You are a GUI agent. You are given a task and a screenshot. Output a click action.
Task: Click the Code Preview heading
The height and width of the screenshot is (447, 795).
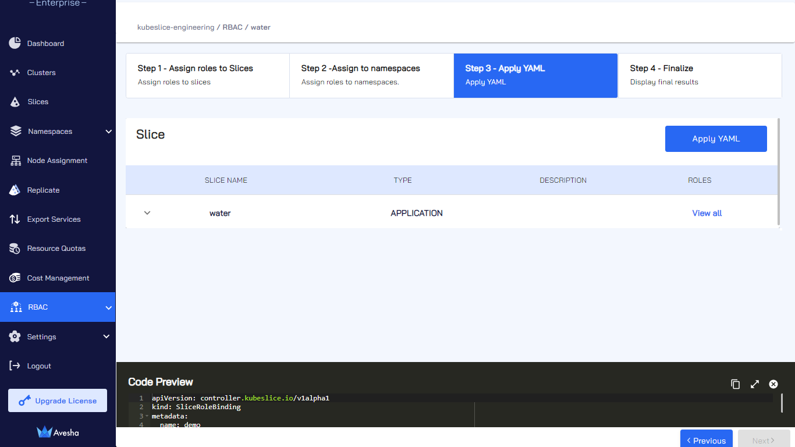161,382
